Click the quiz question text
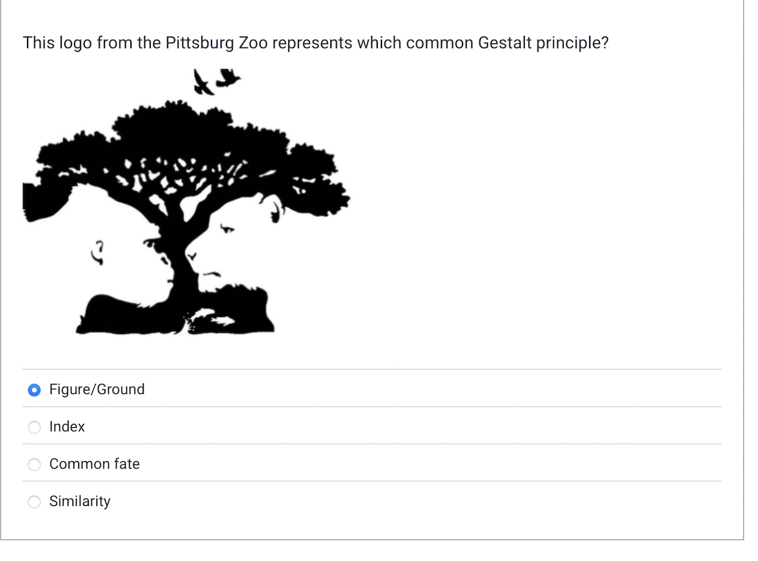The height and width of the screenshot is (561, 758). point(315,43)
